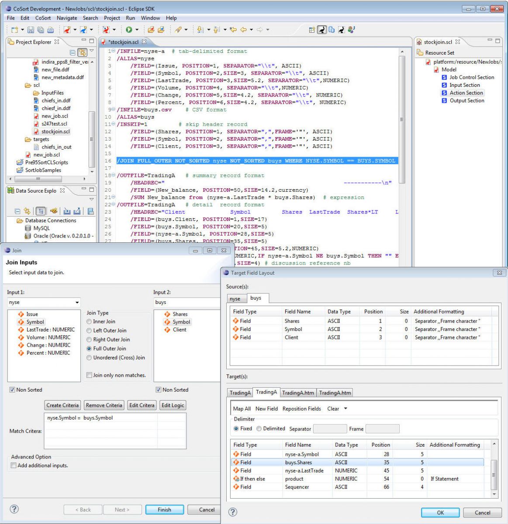
Task: Click the Map All button
Action: pos(242,409)
